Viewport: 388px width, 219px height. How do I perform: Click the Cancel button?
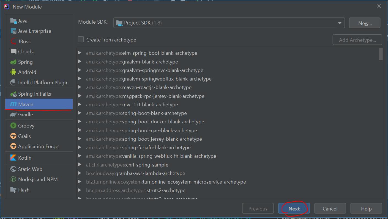tap(330, 209)
